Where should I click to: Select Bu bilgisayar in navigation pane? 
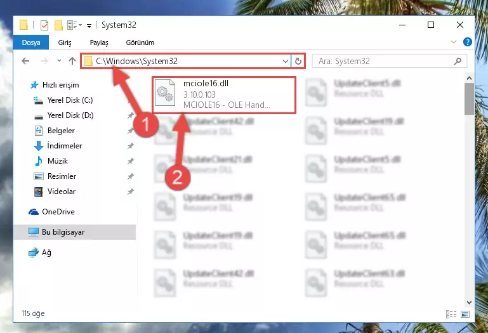tap(63, 232)
